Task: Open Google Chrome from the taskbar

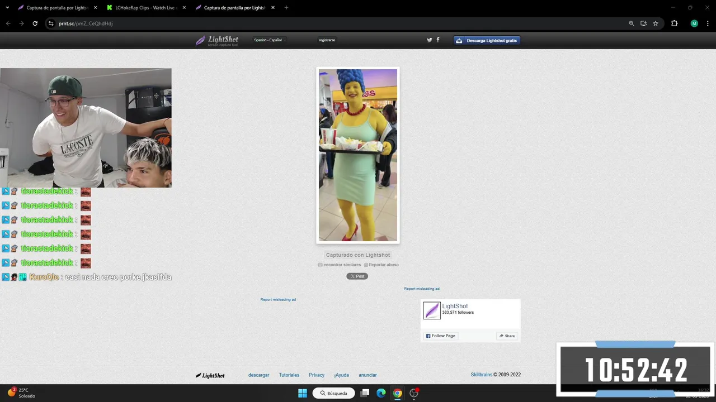Action: tap(397, 393)
